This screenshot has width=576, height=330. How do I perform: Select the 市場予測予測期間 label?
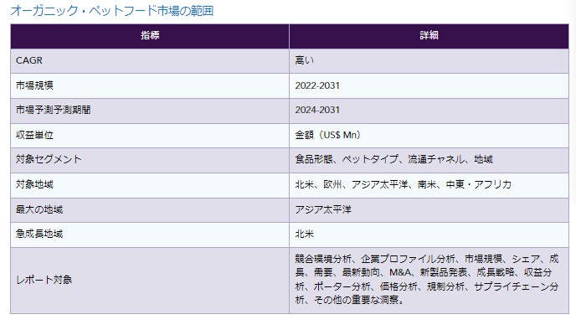click(x=54, y=110)
